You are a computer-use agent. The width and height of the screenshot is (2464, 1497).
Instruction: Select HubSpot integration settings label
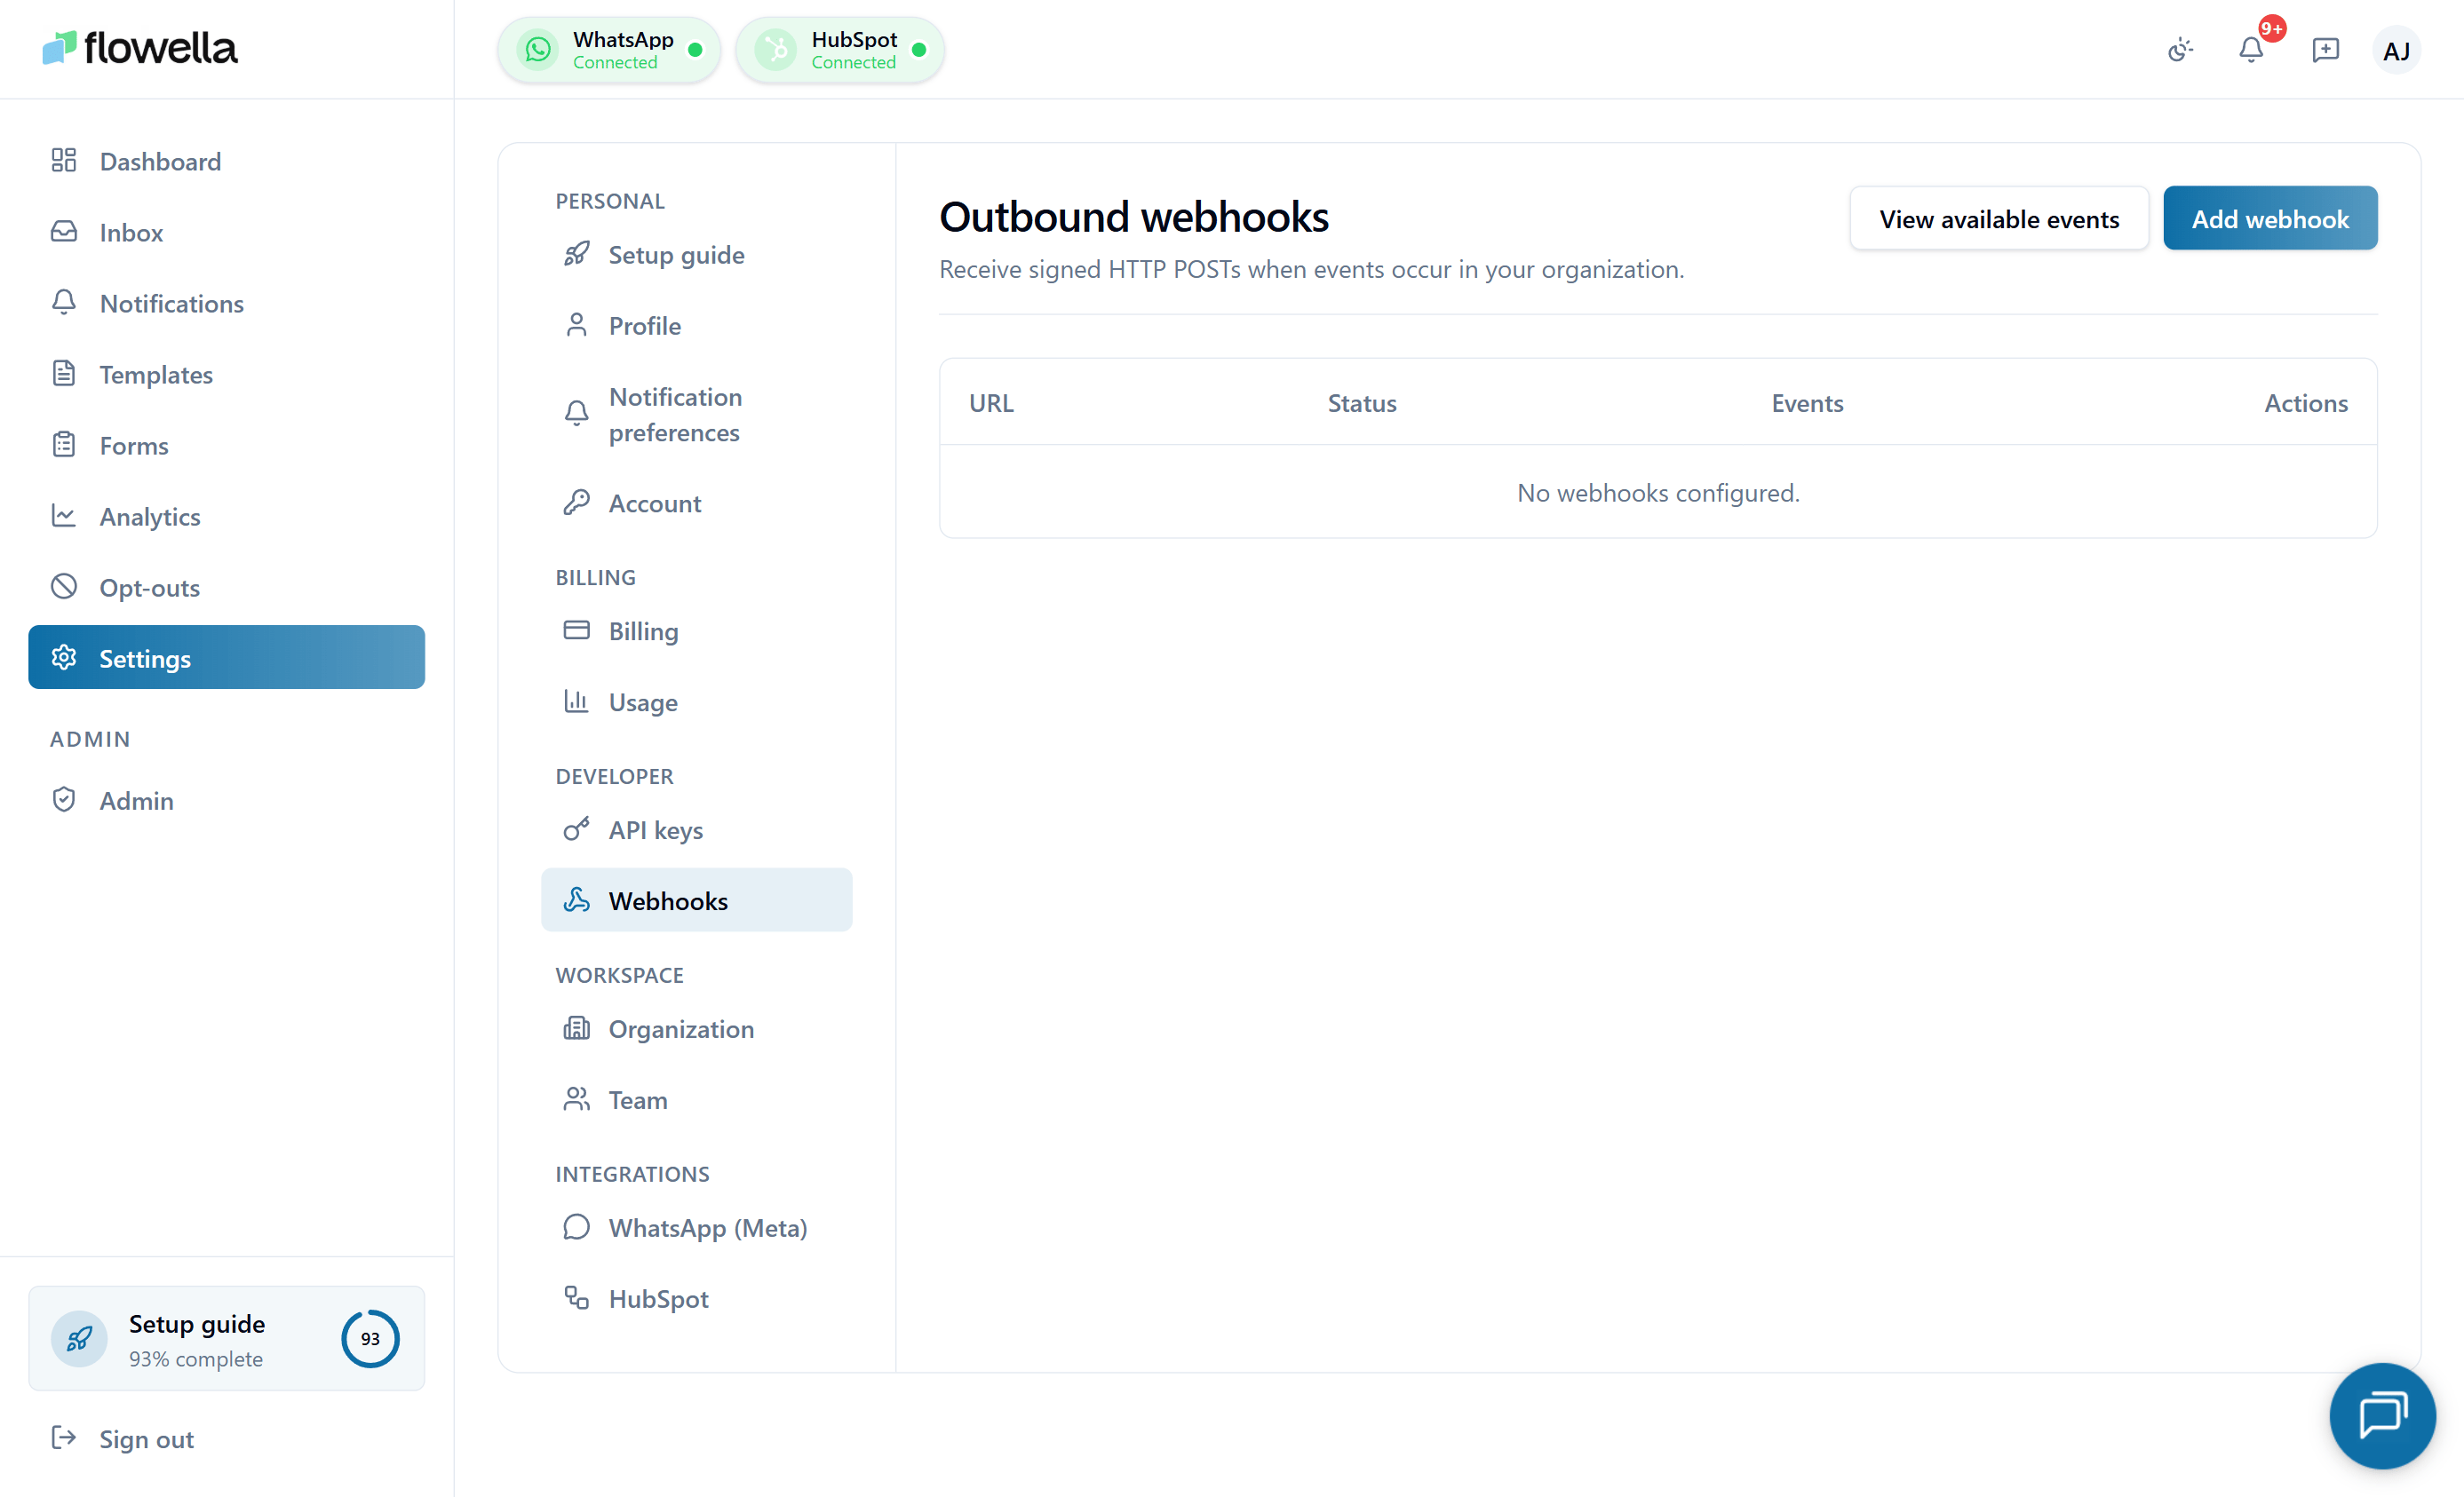coord(658,1299)
